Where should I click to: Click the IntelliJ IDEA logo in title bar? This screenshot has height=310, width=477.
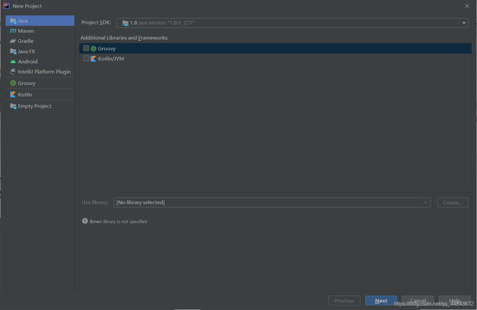tap(6, 6)
